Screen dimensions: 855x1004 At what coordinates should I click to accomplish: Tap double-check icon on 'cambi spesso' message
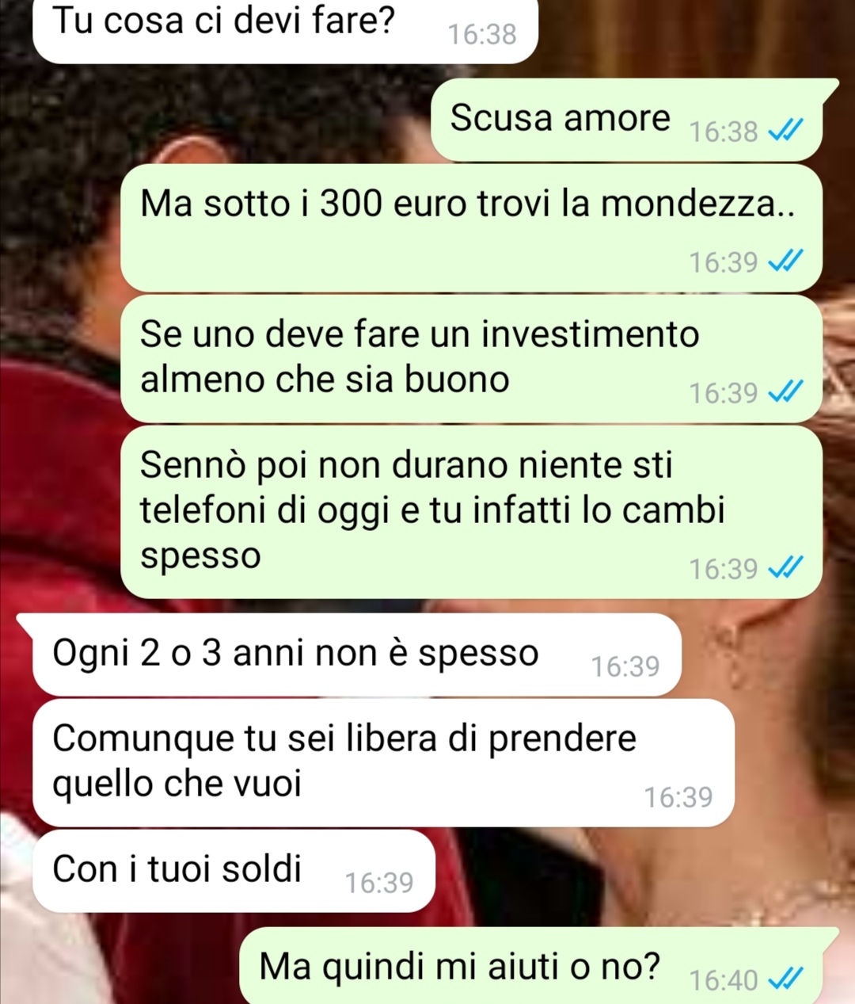(x=787, y=567)
